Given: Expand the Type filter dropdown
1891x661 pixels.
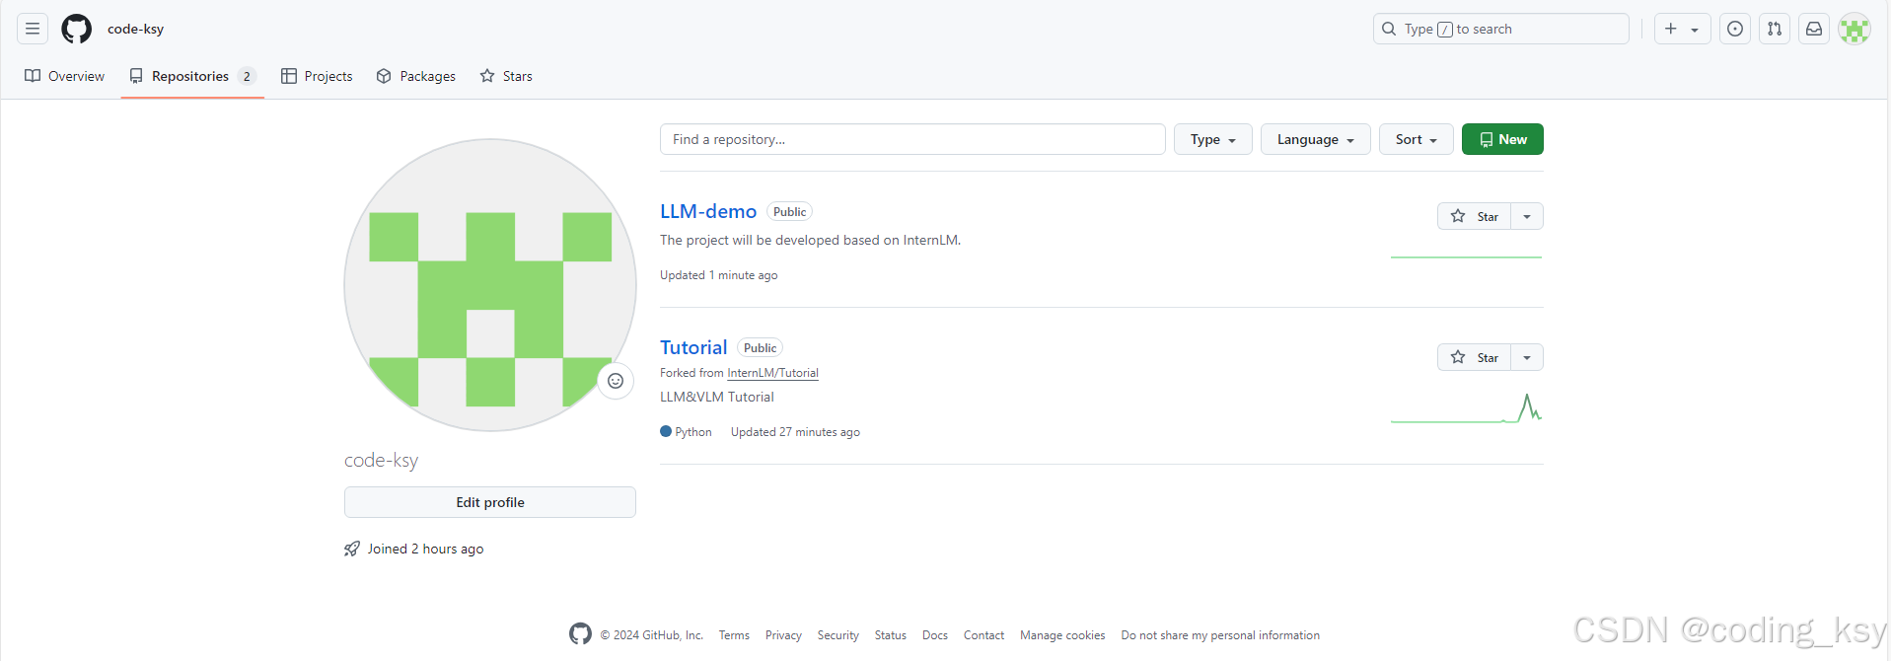Looking at the screenshot, I should [x=1212, y=139].
